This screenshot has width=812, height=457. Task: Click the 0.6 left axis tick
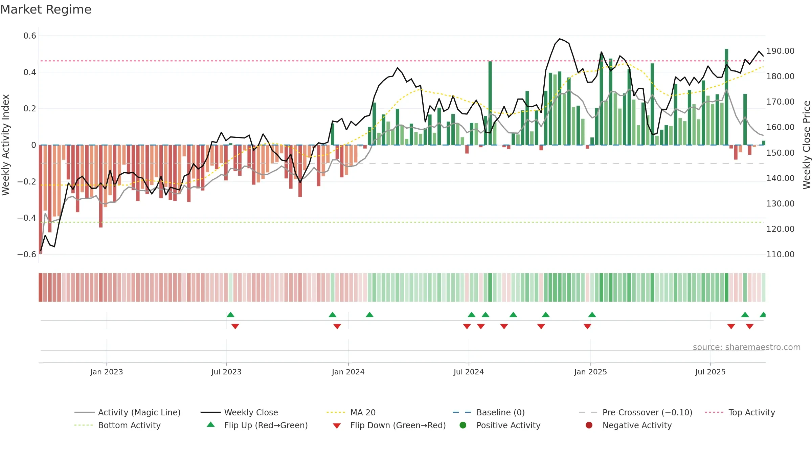[30, 36]
